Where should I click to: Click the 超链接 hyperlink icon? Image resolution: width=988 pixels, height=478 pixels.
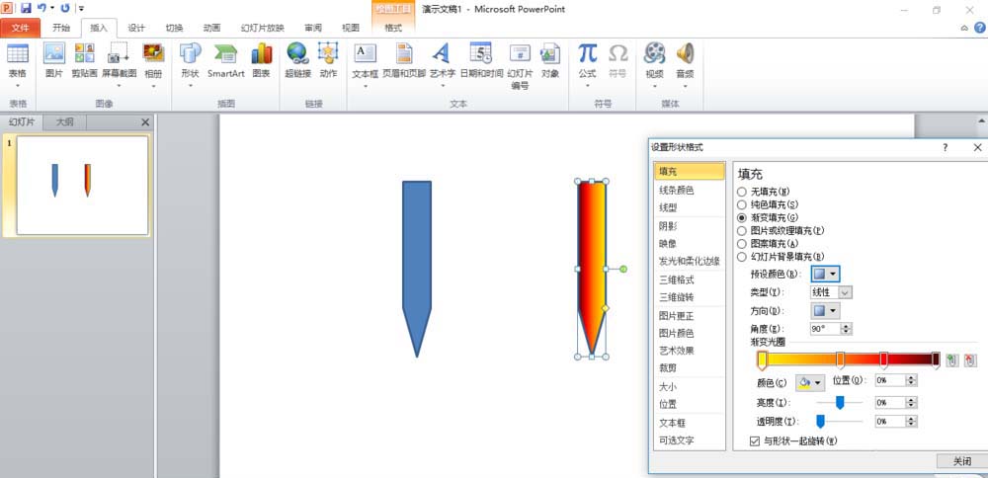tap(297, 61)
